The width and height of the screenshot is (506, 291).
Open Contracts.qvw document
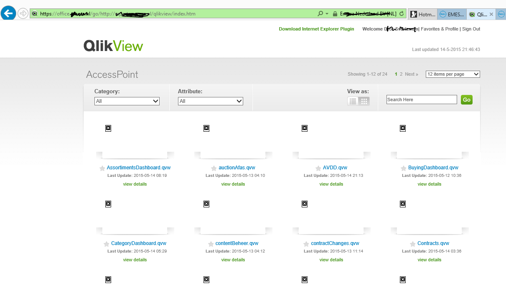(x=433, y=243)
